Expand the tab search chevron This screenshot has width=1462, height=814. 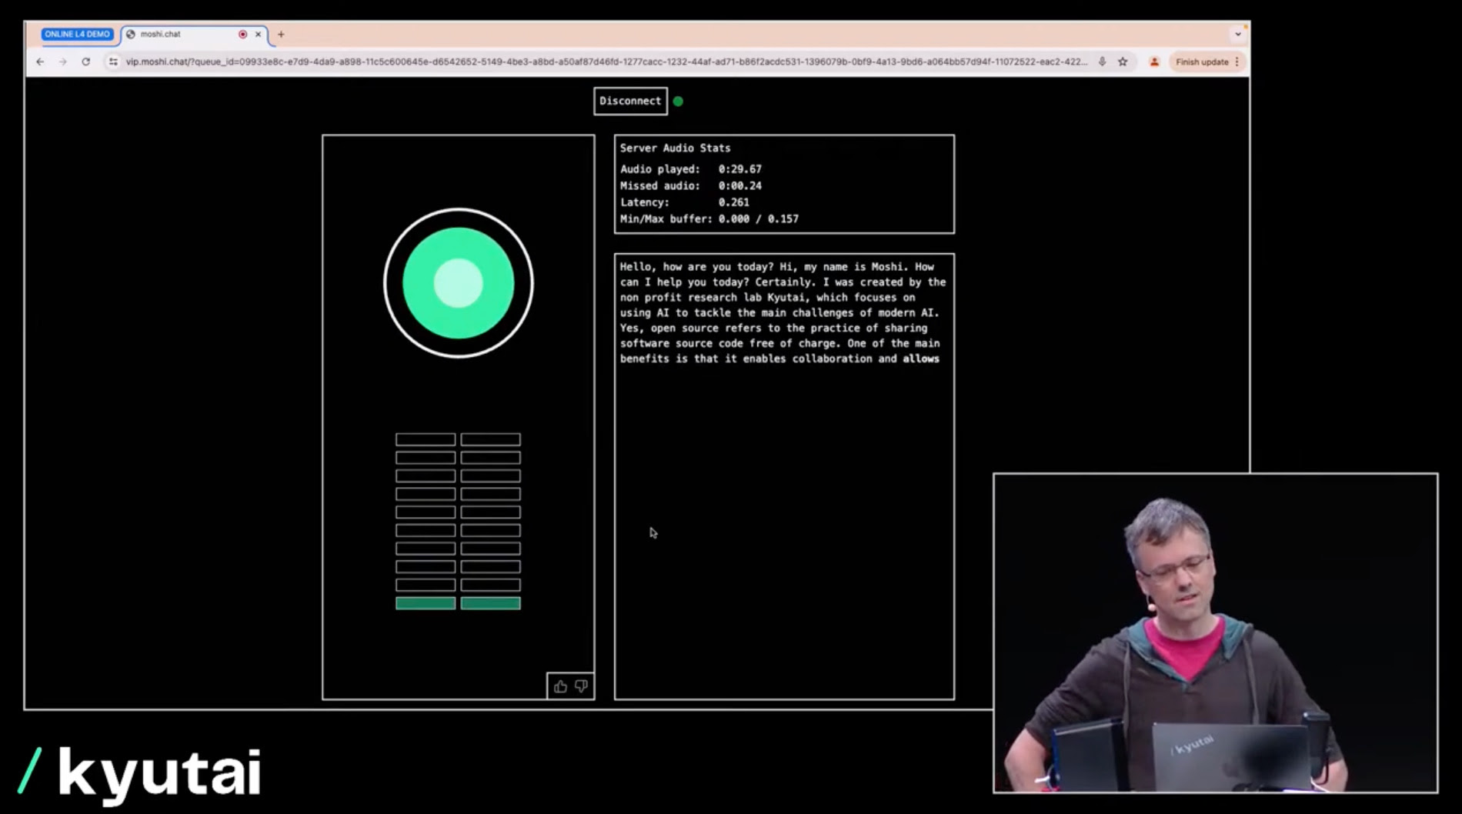1237,34
